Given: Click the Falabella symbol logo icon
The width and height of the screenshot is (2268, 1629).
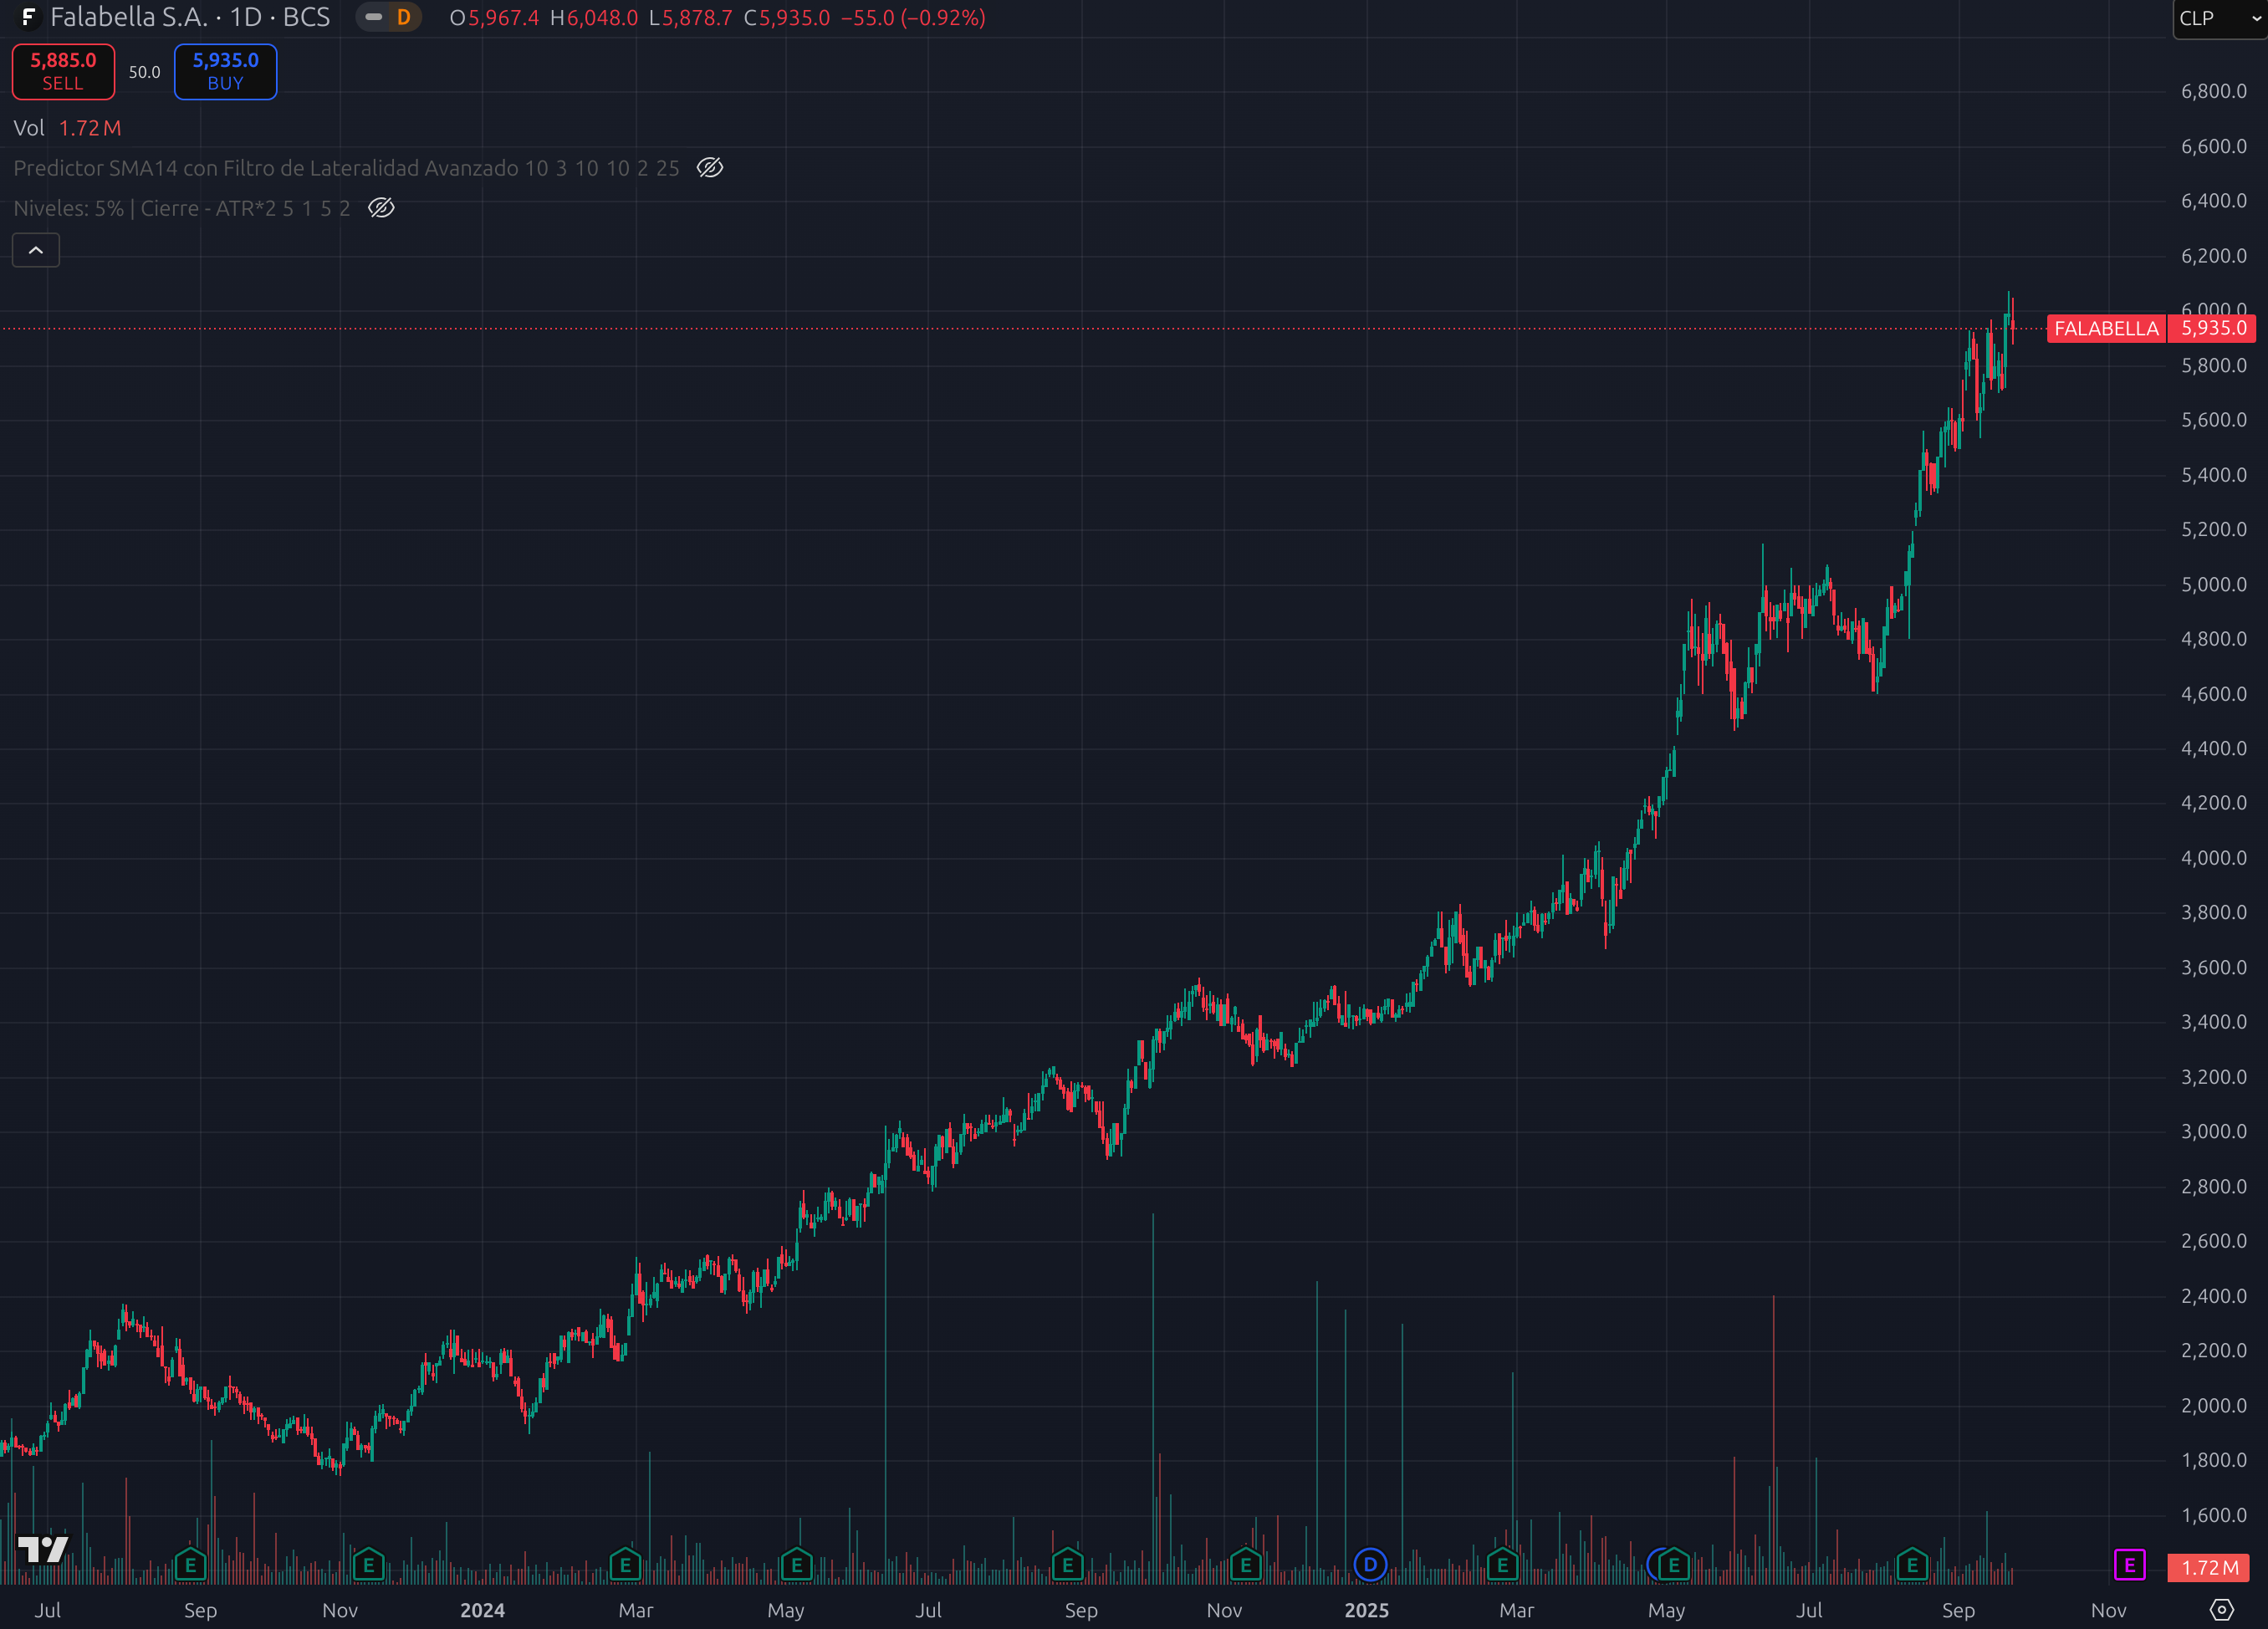Looking at the screenshot, I should pos(28,17).
